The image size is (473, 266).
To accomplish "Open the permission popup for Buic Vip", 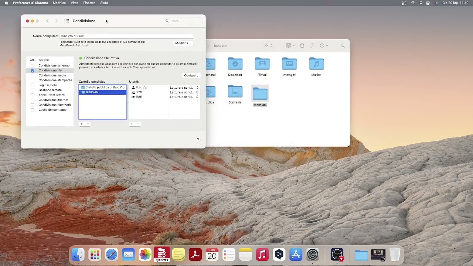I will (184, 88).
